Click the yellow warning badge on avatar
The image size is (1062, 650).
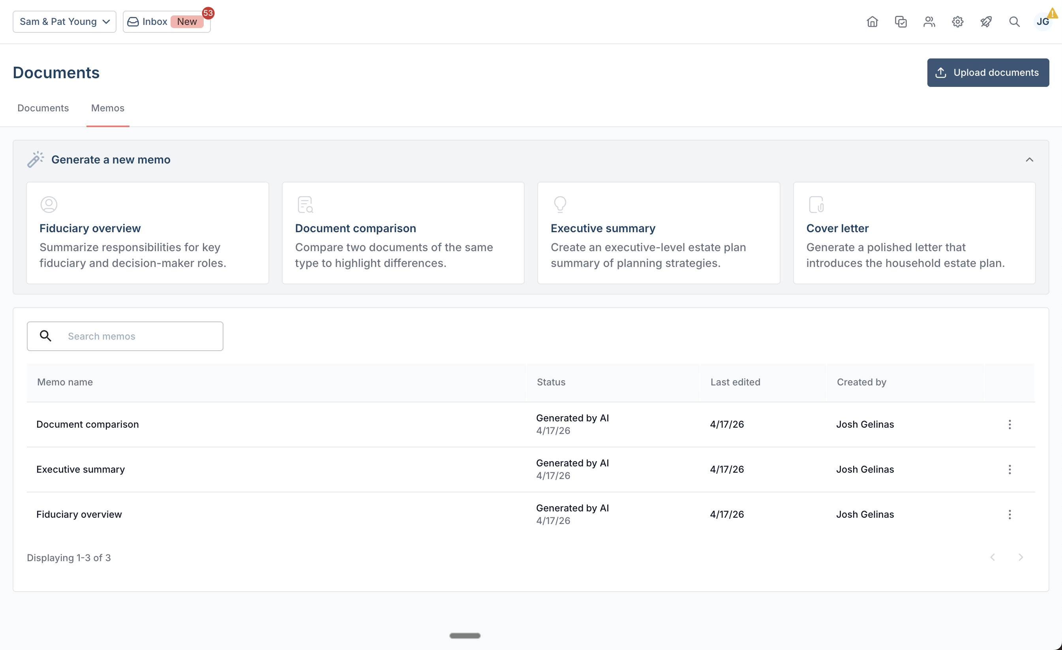[x=1053, y=13]
